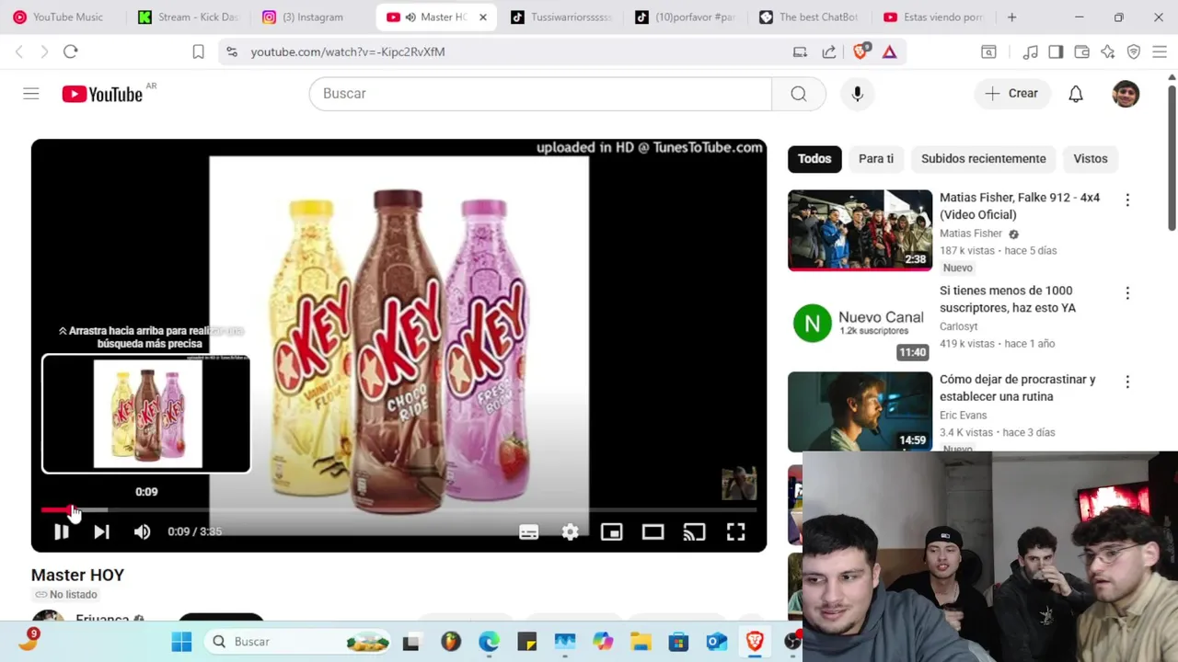Switch to the Instagram tab
The image size is (1178, 662).
tap(313, 17)
